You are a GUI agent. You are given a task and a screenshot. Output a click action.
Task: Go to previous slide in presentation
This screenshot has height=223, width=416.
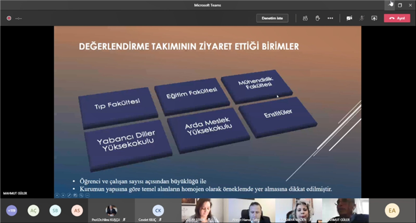[x=57, y=195]
